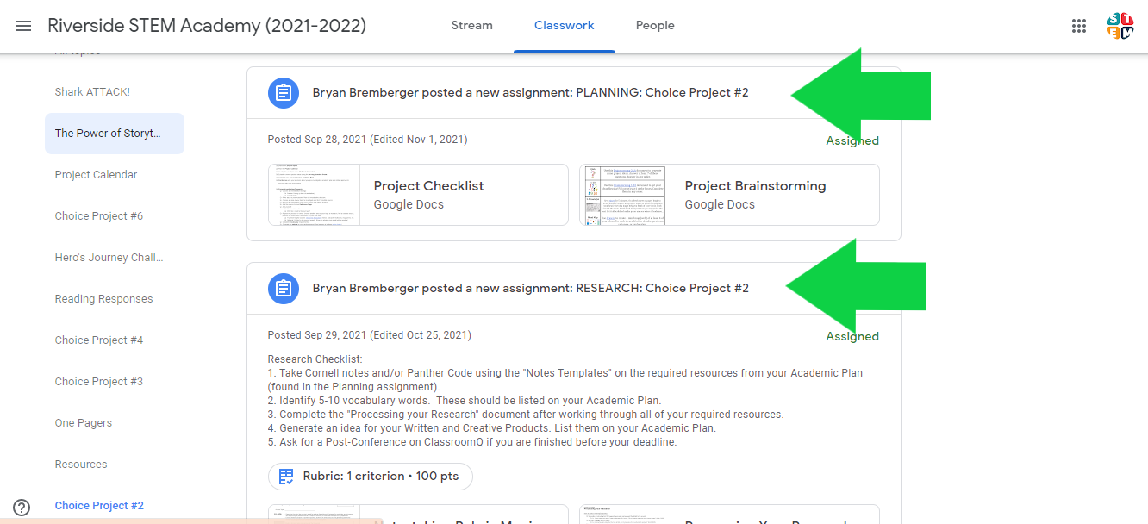Open Rubric: 1 criterion 100 pts
The width and height of the screenshot is (1148, 524).
point(371,476)
